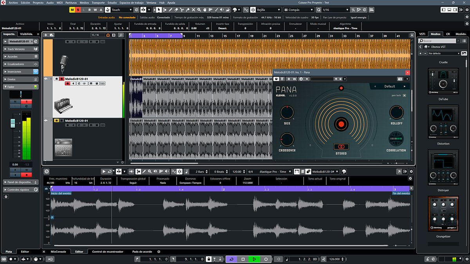
Task: Toggle the pan lock checkbox in Pana
Action: pos(405,95)
